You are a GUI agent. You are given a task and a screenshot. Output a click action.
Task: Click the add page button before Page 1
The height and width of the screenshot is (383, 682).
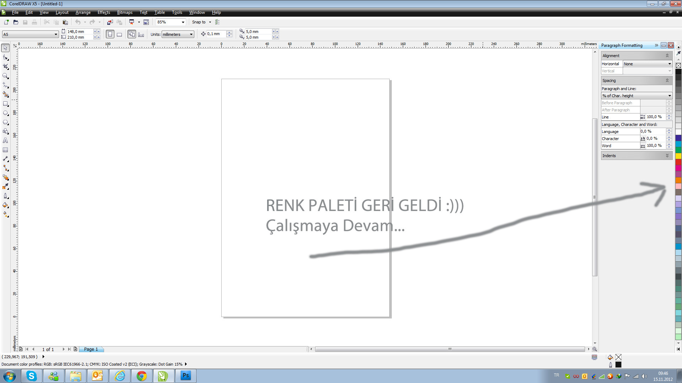coord(21,349)
